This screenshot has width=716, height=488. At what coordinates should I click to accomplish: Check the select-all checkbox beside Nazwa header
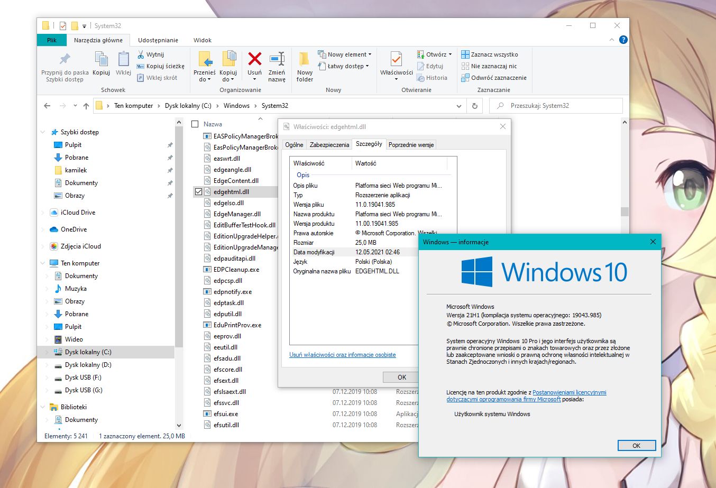coord(195,124)
